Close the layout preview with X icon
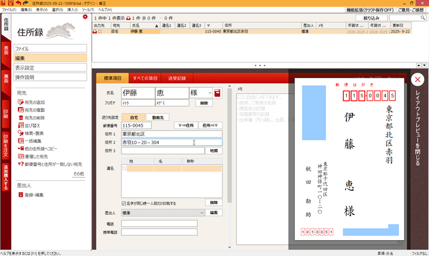 tap(417, 79)
